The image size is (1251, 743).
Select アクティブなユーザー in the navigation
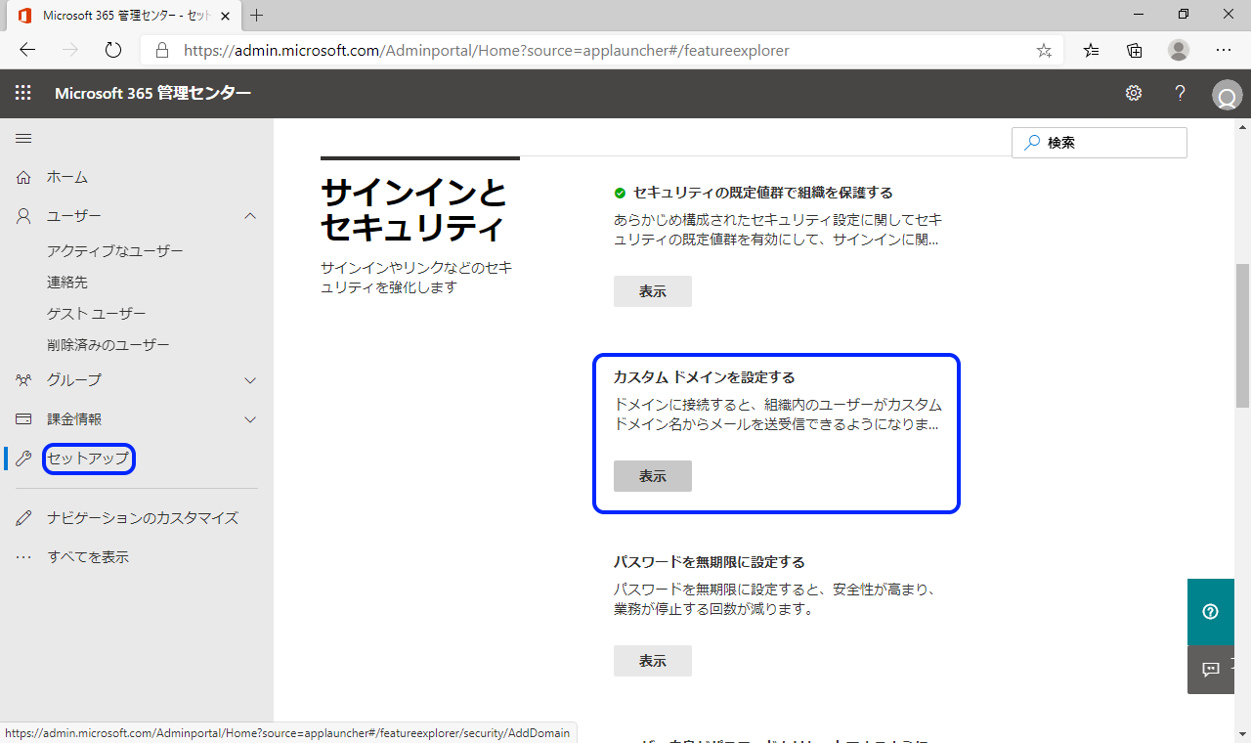point(115,251)
